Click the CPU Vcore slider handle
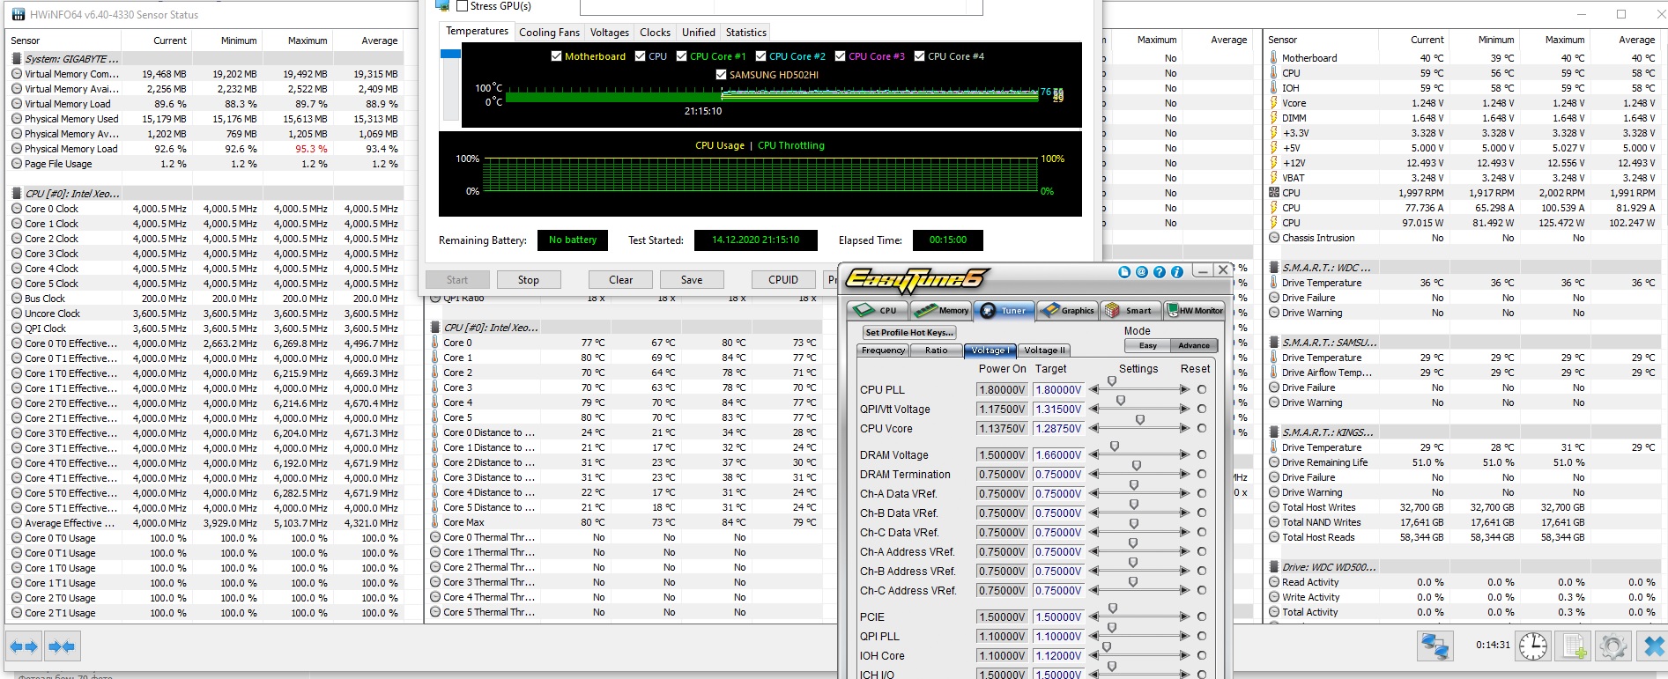 coord(1140,420)
